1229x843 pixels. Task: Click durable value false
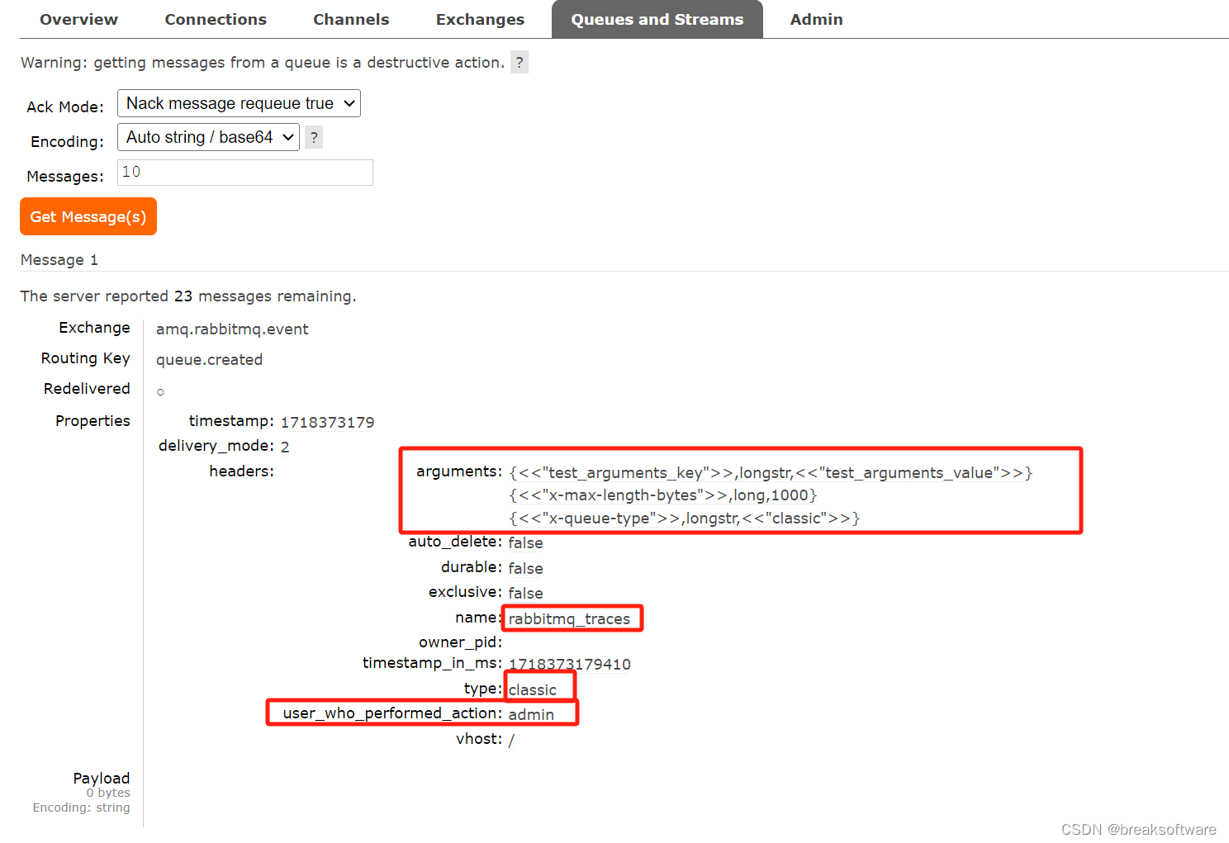tap(525, 568)
